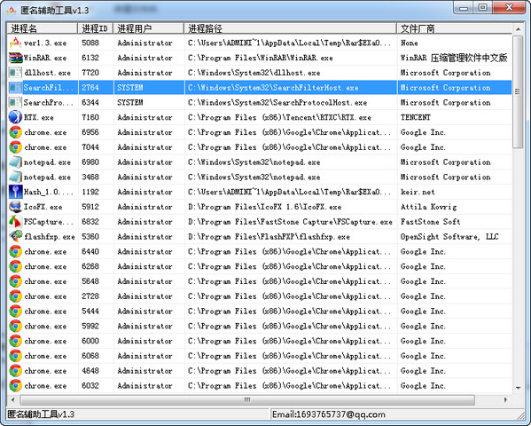Sort by 进程用户 column header

[149, 28]
